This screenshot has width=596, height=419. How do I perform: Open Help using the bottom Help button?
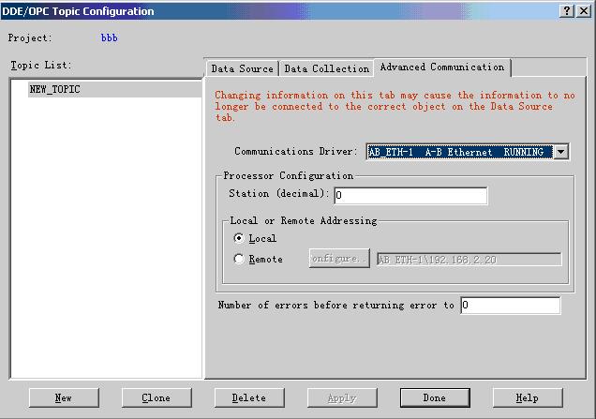(x=527, y=397)
